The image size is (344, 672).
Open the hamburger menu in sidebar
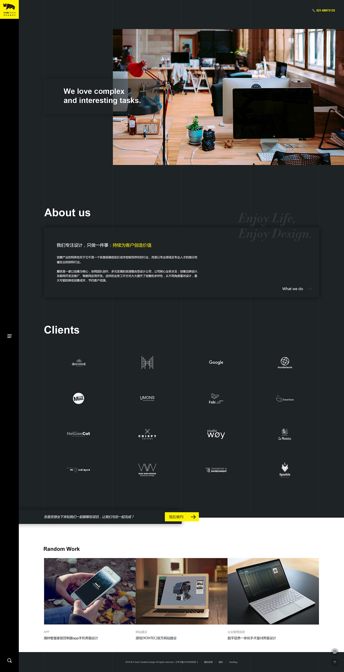tap(9, 336)
